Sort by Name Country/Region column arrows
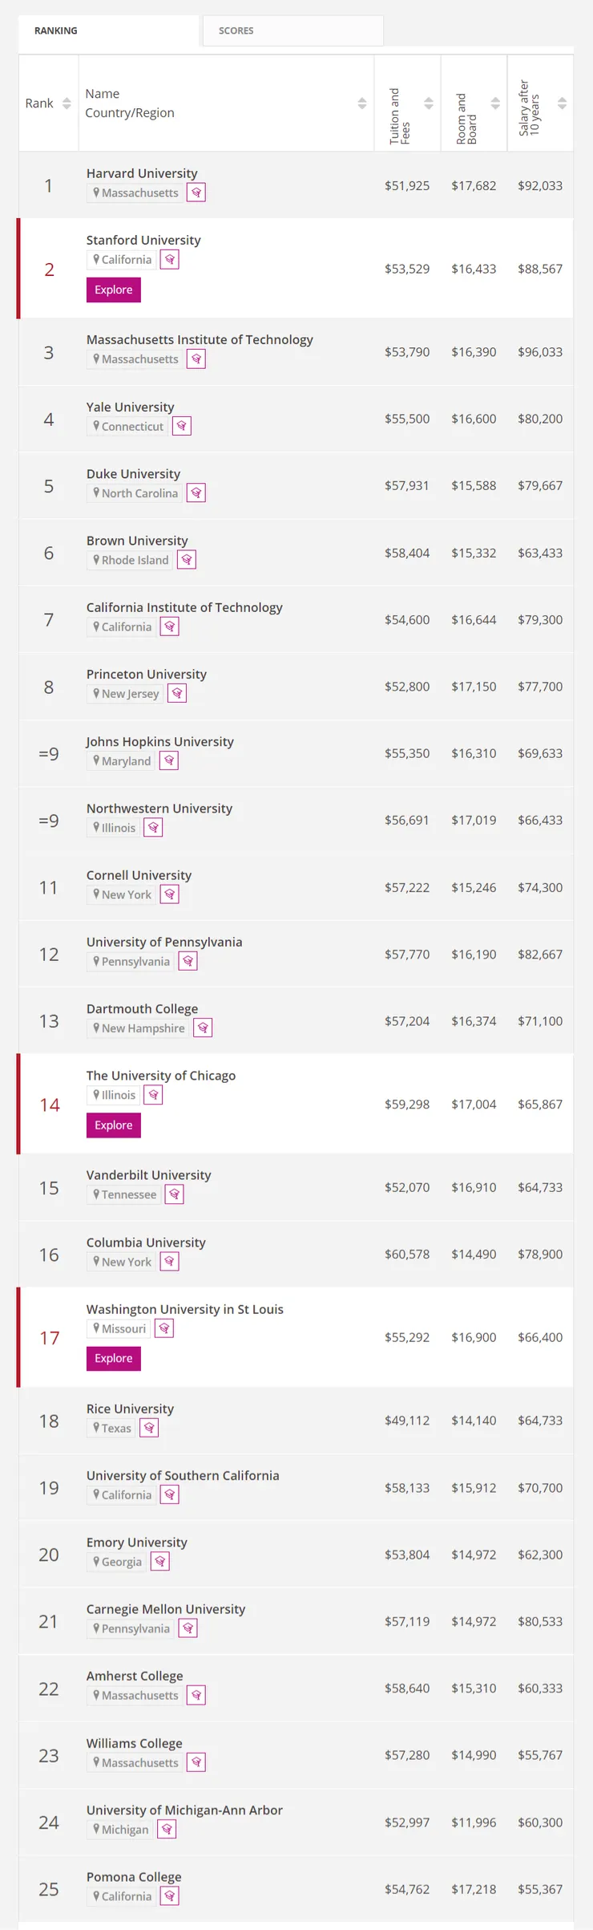 (x=362, y=103)
